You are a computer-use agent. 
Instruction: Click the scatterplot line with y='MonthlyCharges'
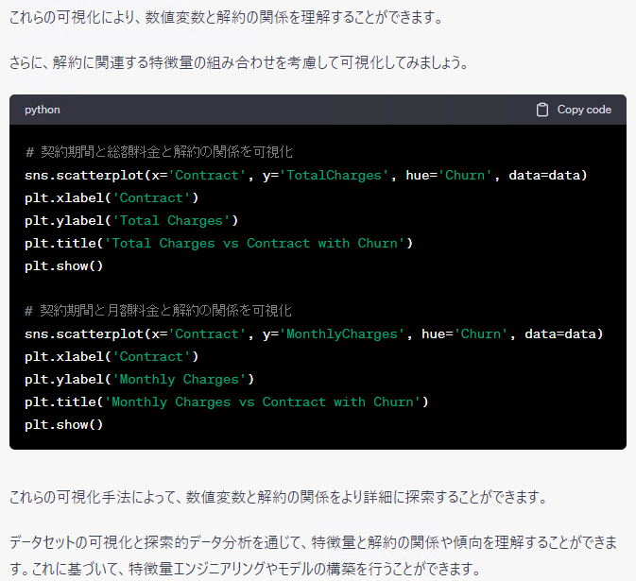(313, 333)
